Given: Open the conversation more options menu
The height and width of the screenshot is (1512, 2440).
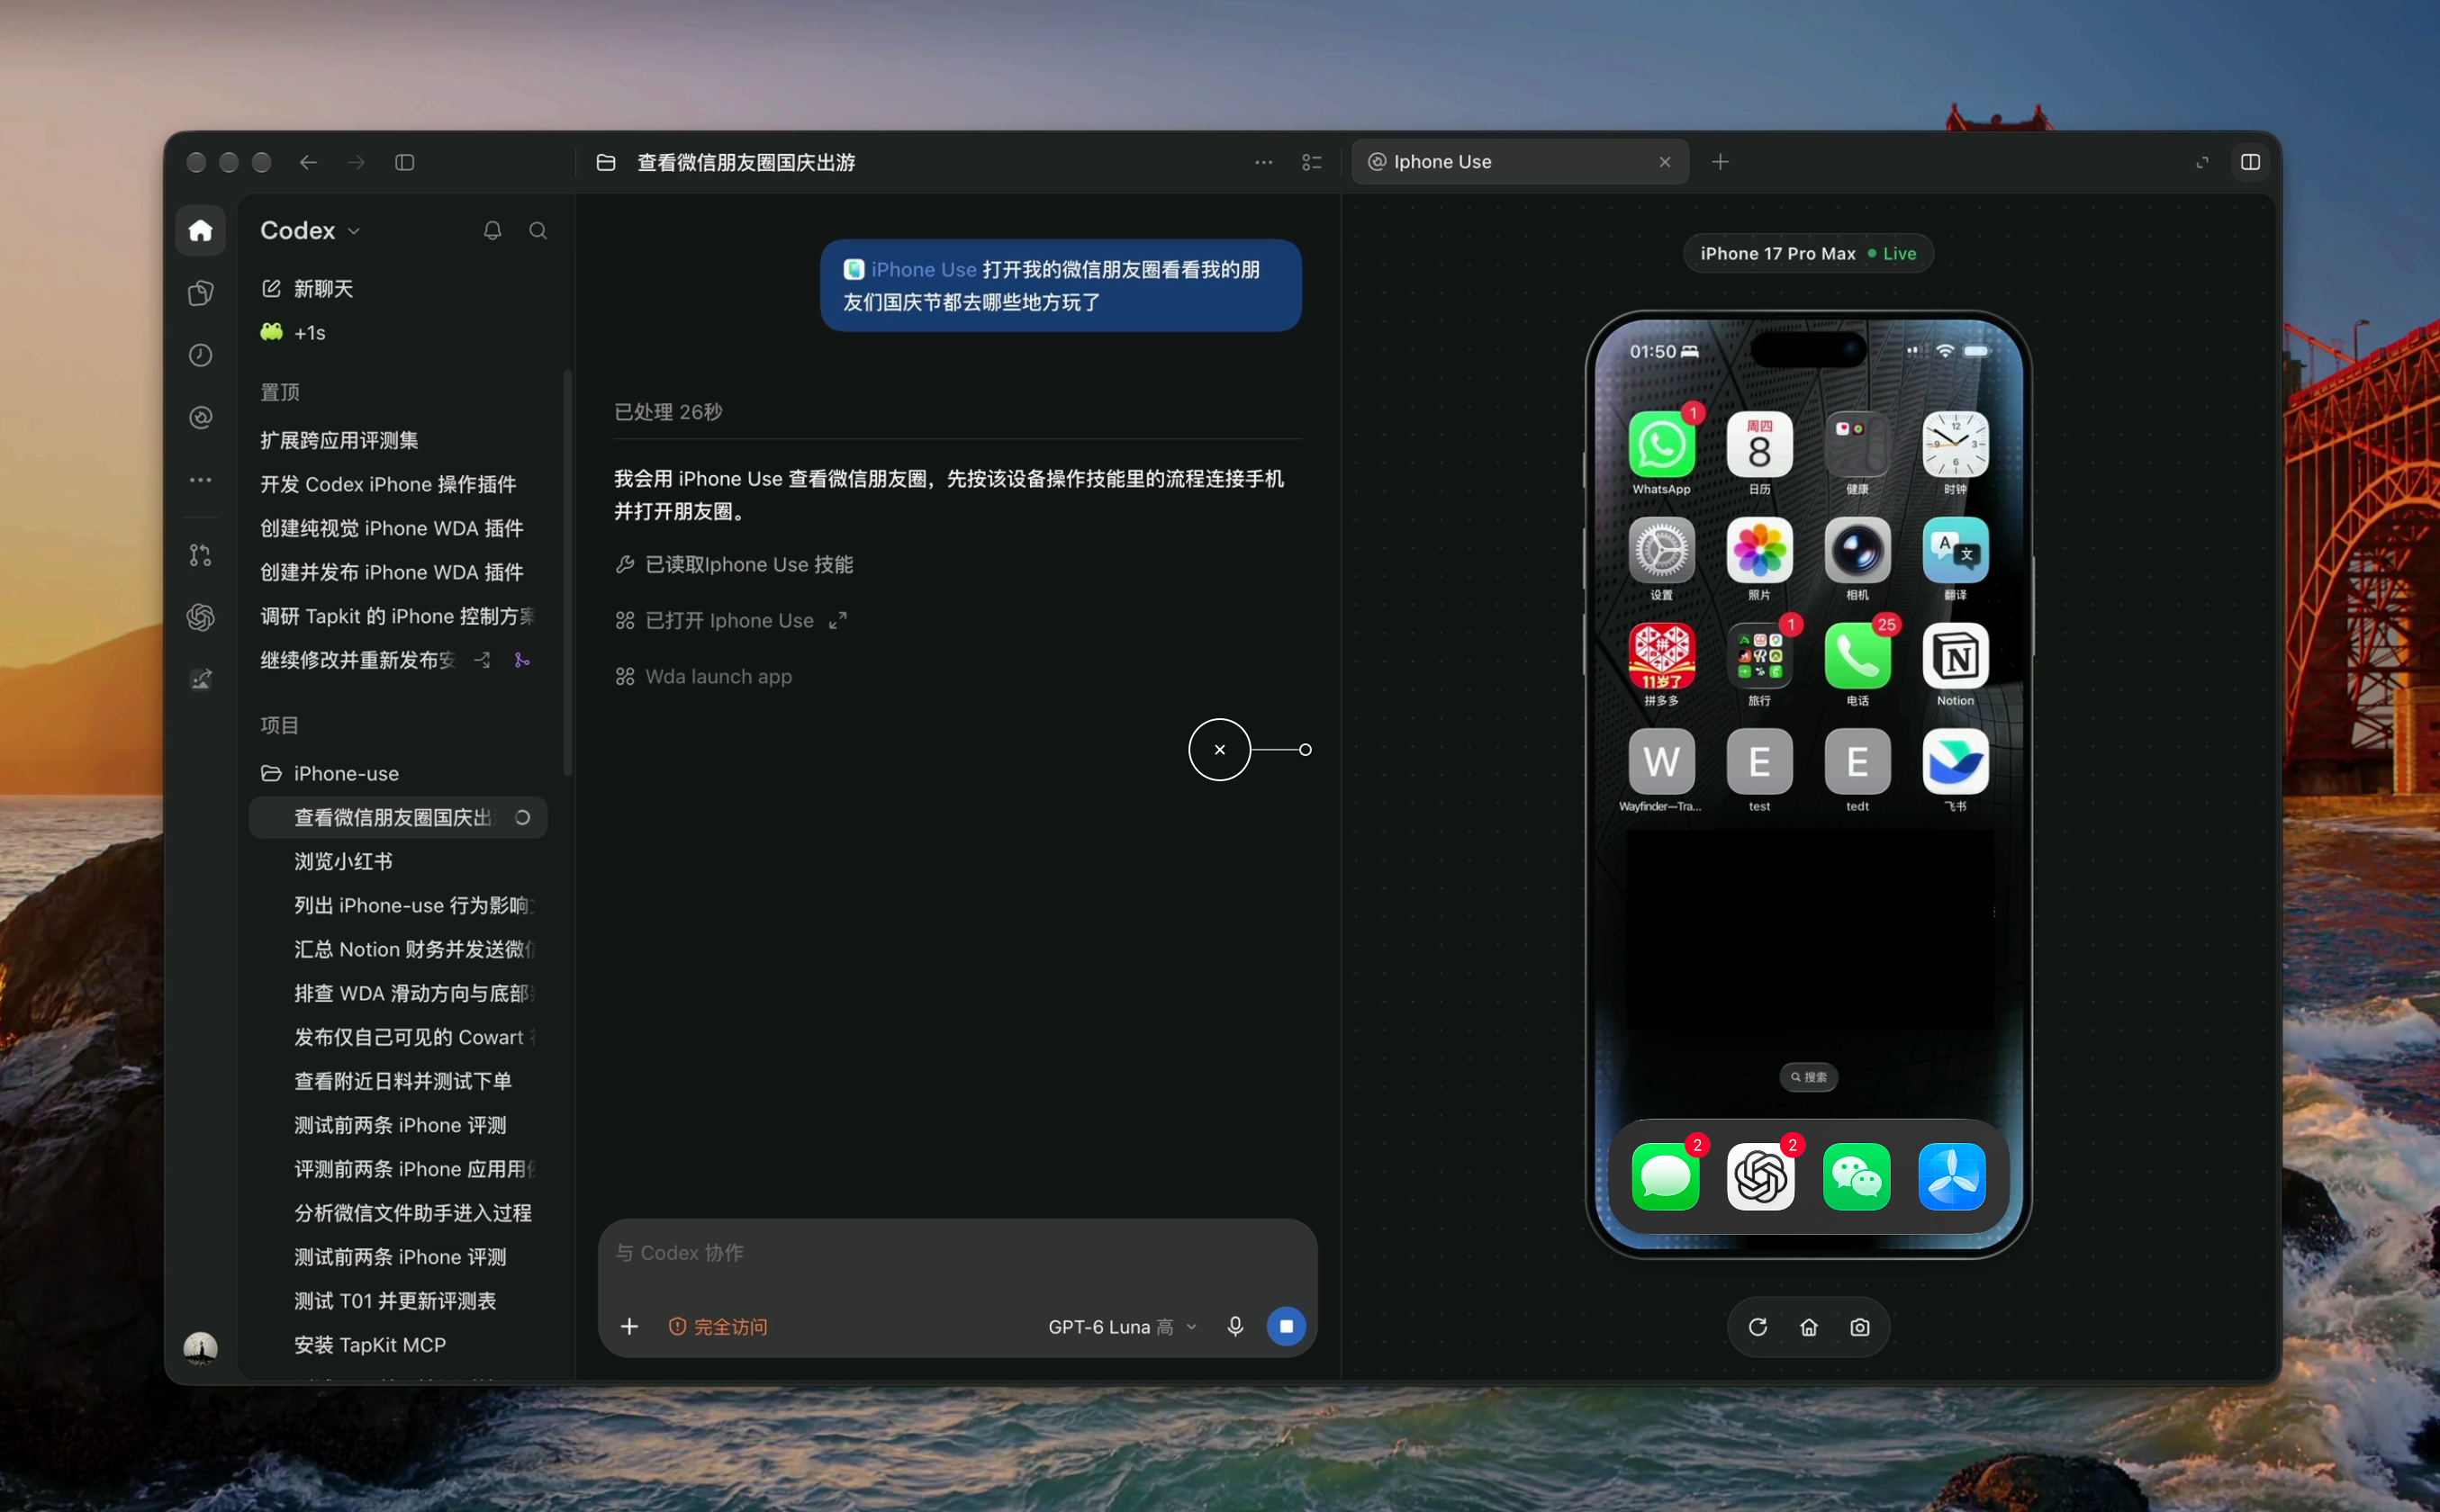Looking at the screenshot, I should (x=1263, y=162).
